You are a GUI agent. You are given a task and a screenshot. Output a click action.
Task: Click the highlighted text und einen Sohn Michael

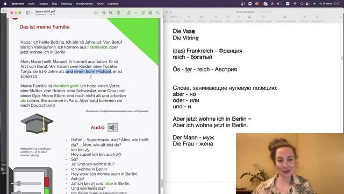(88, 72)
